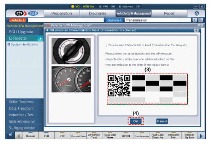
Task: Select ECU Upgrade in the sidebar
Action: click(x=25, y=32)
